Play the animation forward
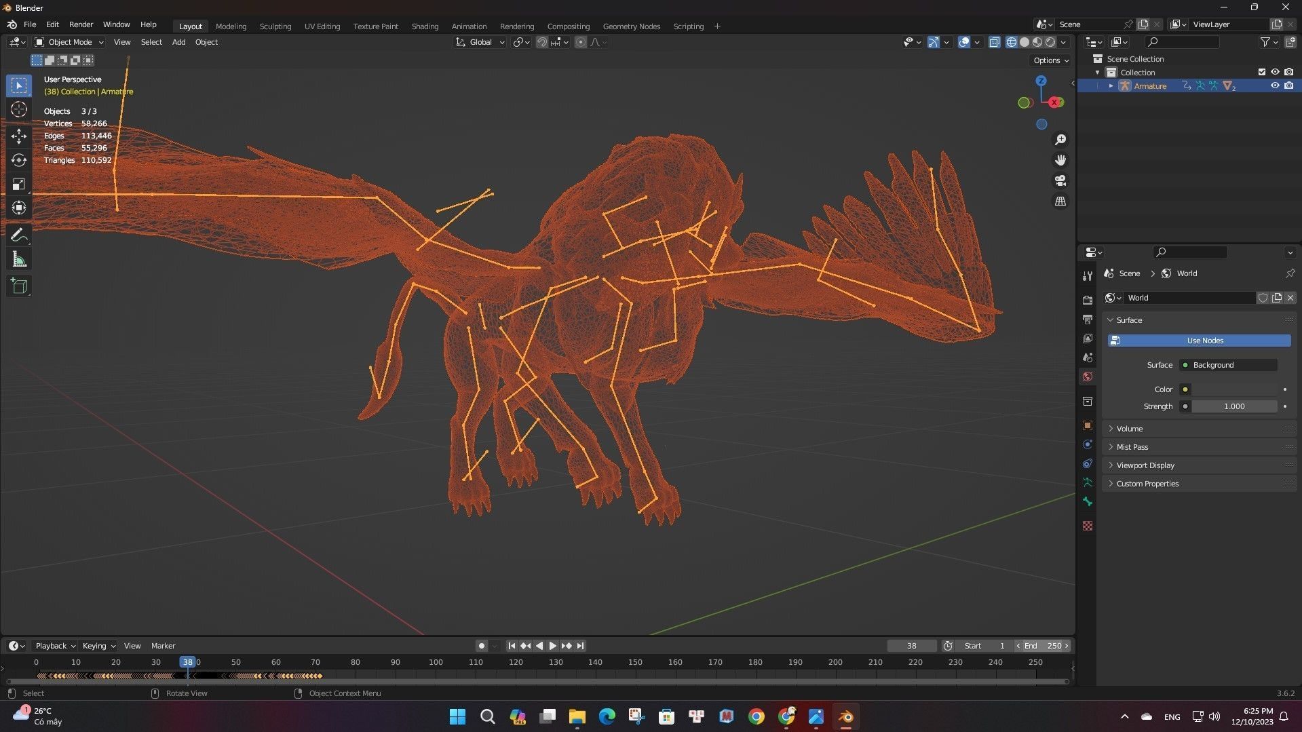Image resolution: width=1302 pixels, height=732 pixels. pyautogui.click(x=552, y=646)
